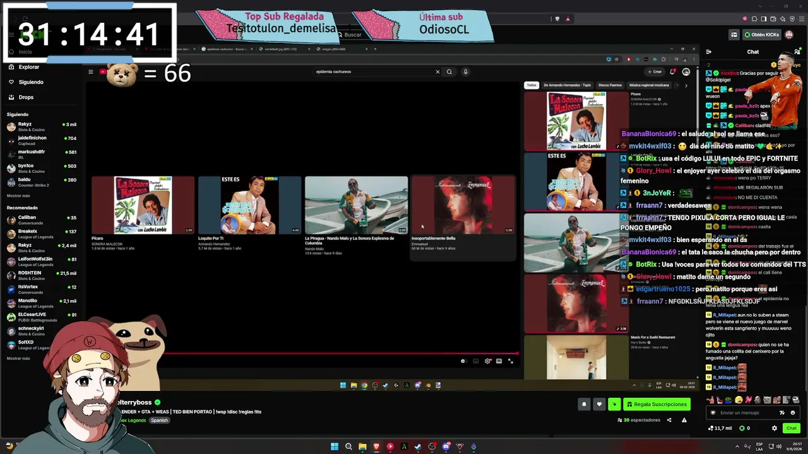Click the green Chat send button
This screenshot has height=454, width=808.
pyautogui.click(x=792, y=428)
